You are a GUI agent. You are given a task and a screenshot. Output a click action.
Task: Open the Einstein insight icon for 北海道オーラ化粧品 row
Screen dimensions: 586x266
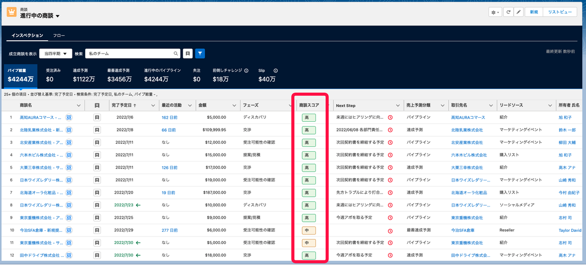69,193
